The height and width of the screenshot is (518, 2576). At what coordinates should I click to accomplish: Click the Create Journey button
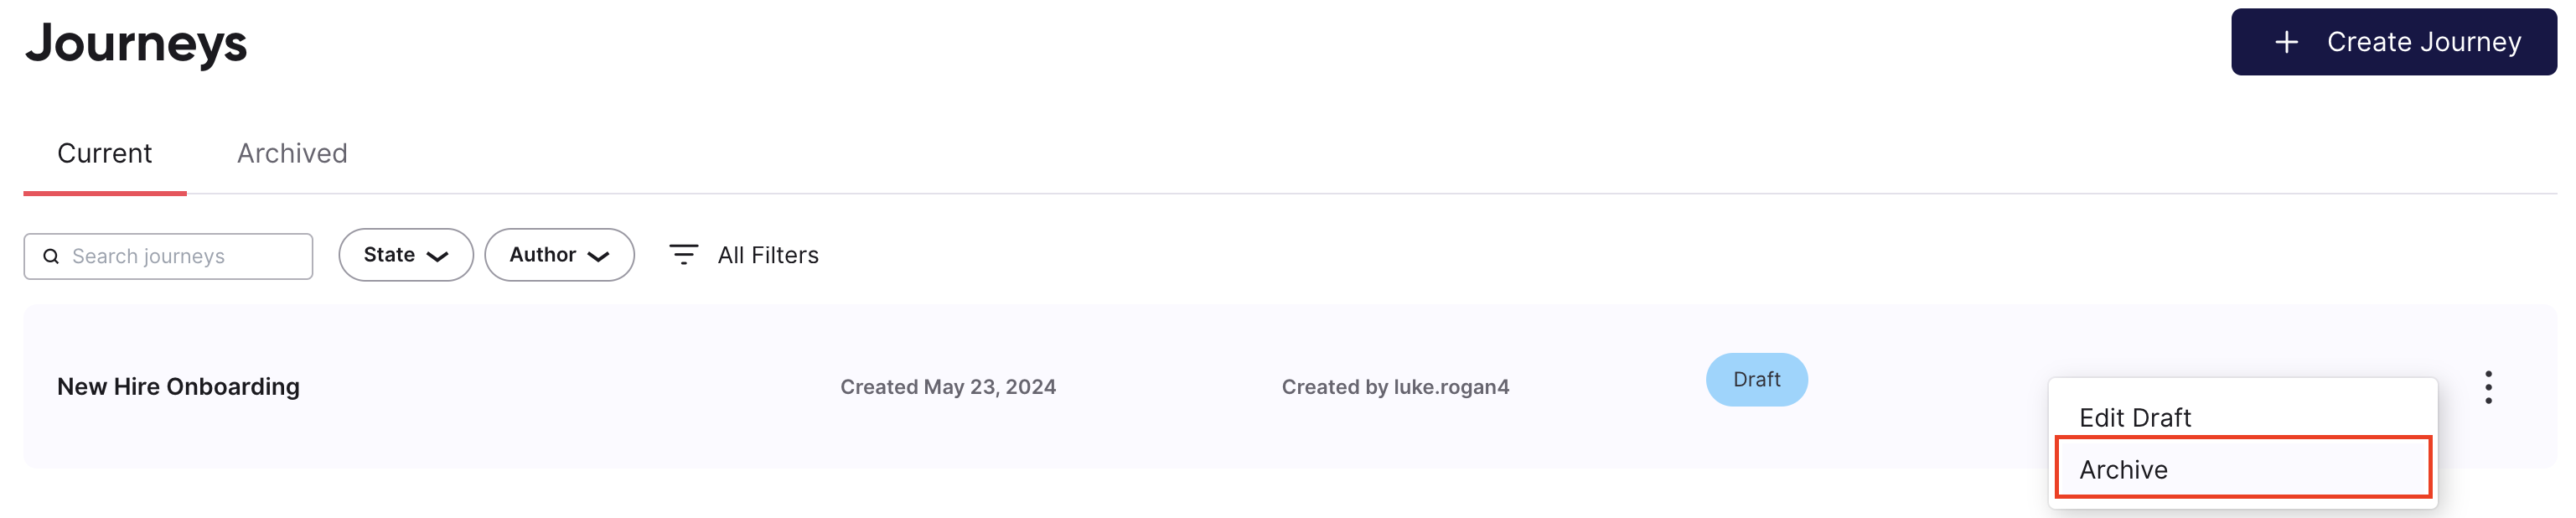coord(2393,42)
